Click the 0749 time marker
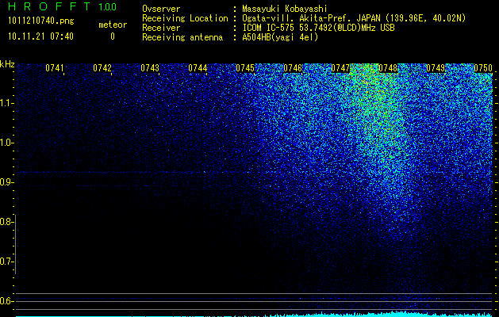Image resolution: width=499 pixels, height=317 pixels. tap(436, 68)
